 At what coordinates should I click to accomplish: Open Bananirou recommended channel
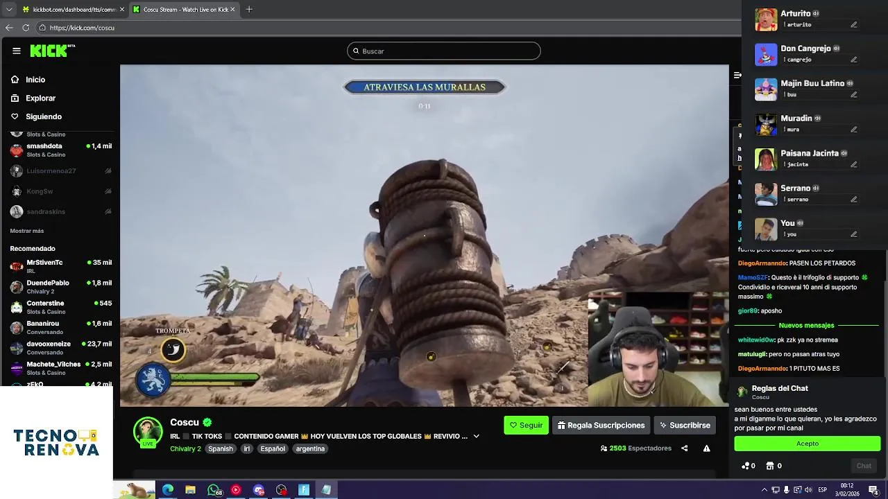click(x=61, y=326)
